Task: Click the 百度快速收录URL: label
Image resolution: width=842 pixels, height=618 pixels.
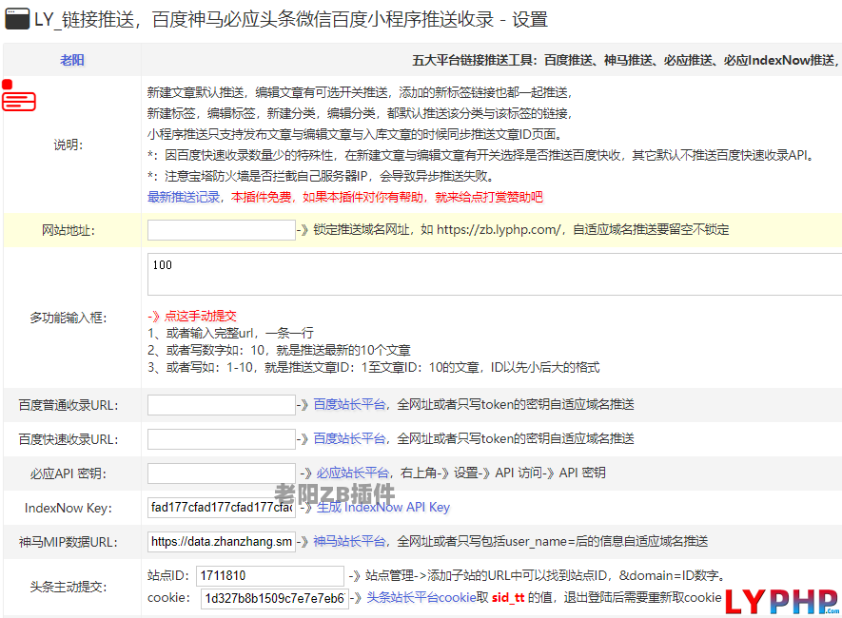Action: (69, 440)
